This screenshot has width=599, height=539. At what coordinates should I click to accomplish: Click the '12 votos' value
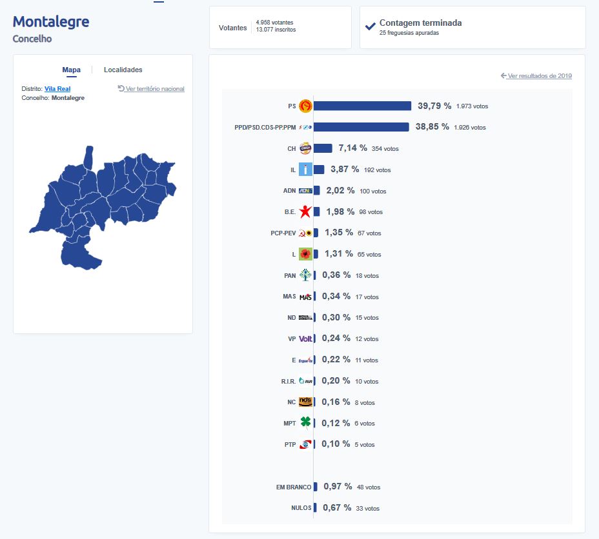[367, 339]
